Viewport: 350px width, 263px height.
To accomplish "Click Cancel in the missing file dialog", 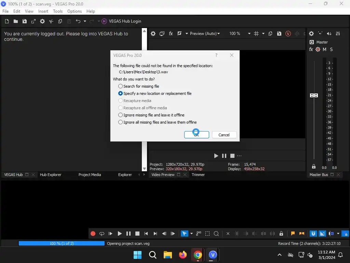I will (224, 135).
